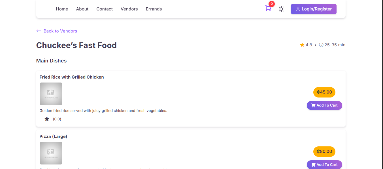Click the Login/Register button
This screenshot has width=383, height=169.
point(314,9)
